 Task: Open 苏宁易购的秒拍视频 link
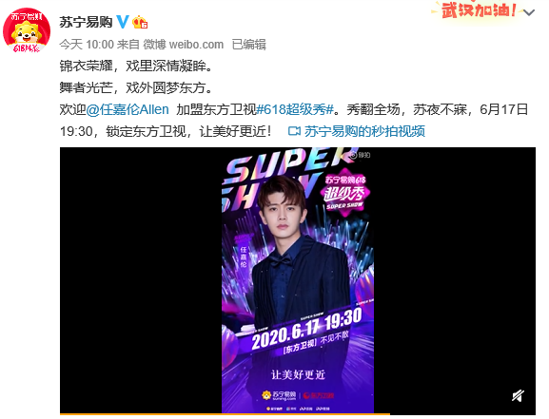click(x=364, y=131)
